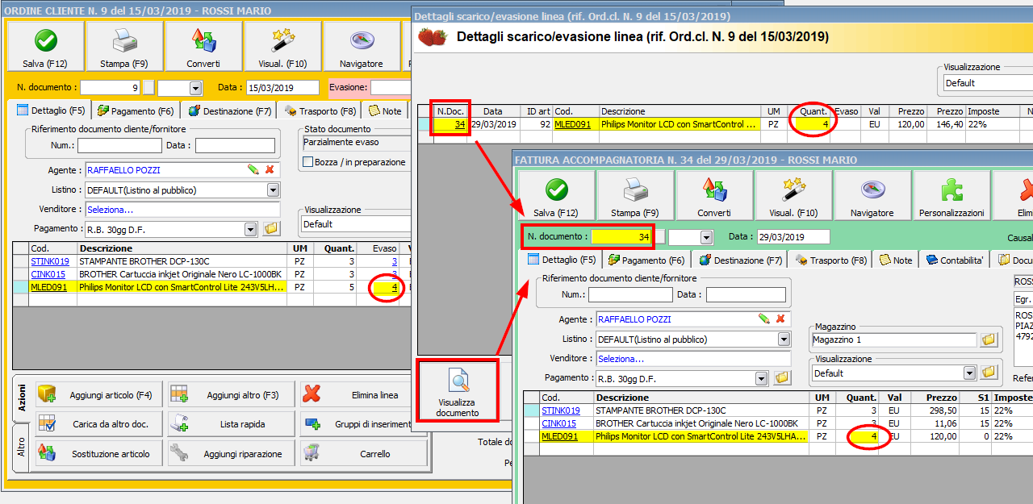Open STINK019 link in Fattura table
Screen dimensions: 1033x504
[561, 410]
